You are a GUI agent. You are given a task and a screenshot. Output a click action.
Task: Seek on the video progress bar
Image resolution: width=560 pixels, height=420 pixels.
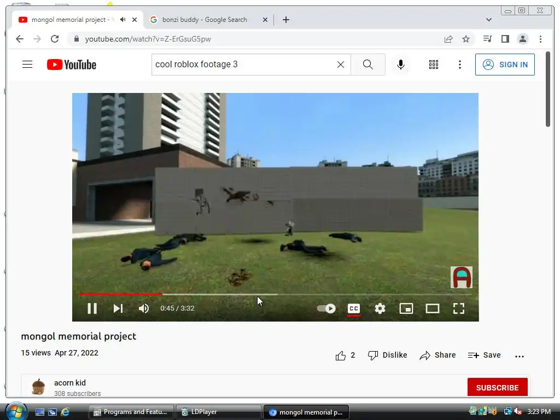click(x=276, y=294)
